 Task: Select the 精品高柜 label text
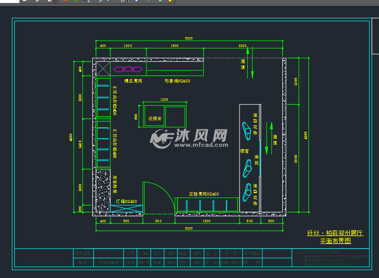pos(133,81)
